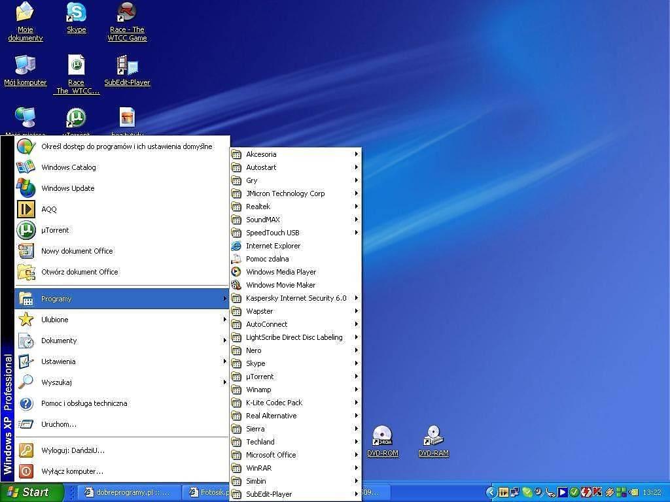Click the Windows Media Player icon
The width and height of the screenshot is (670, 502).
click(x=236, y=272)
